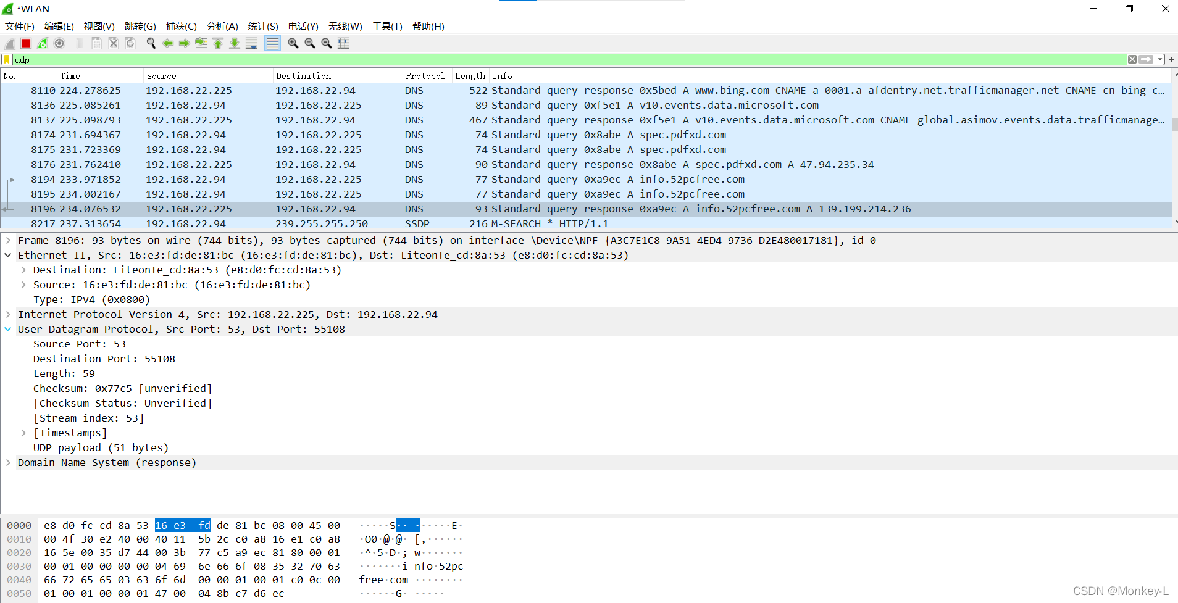
Task: Sort packets by the Info column header
Action: 830,76
